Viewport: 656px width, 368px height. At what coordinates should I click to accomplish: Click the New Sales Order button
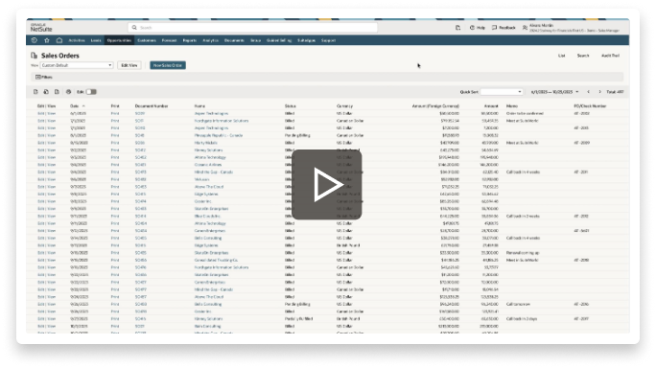click(168, 65)
